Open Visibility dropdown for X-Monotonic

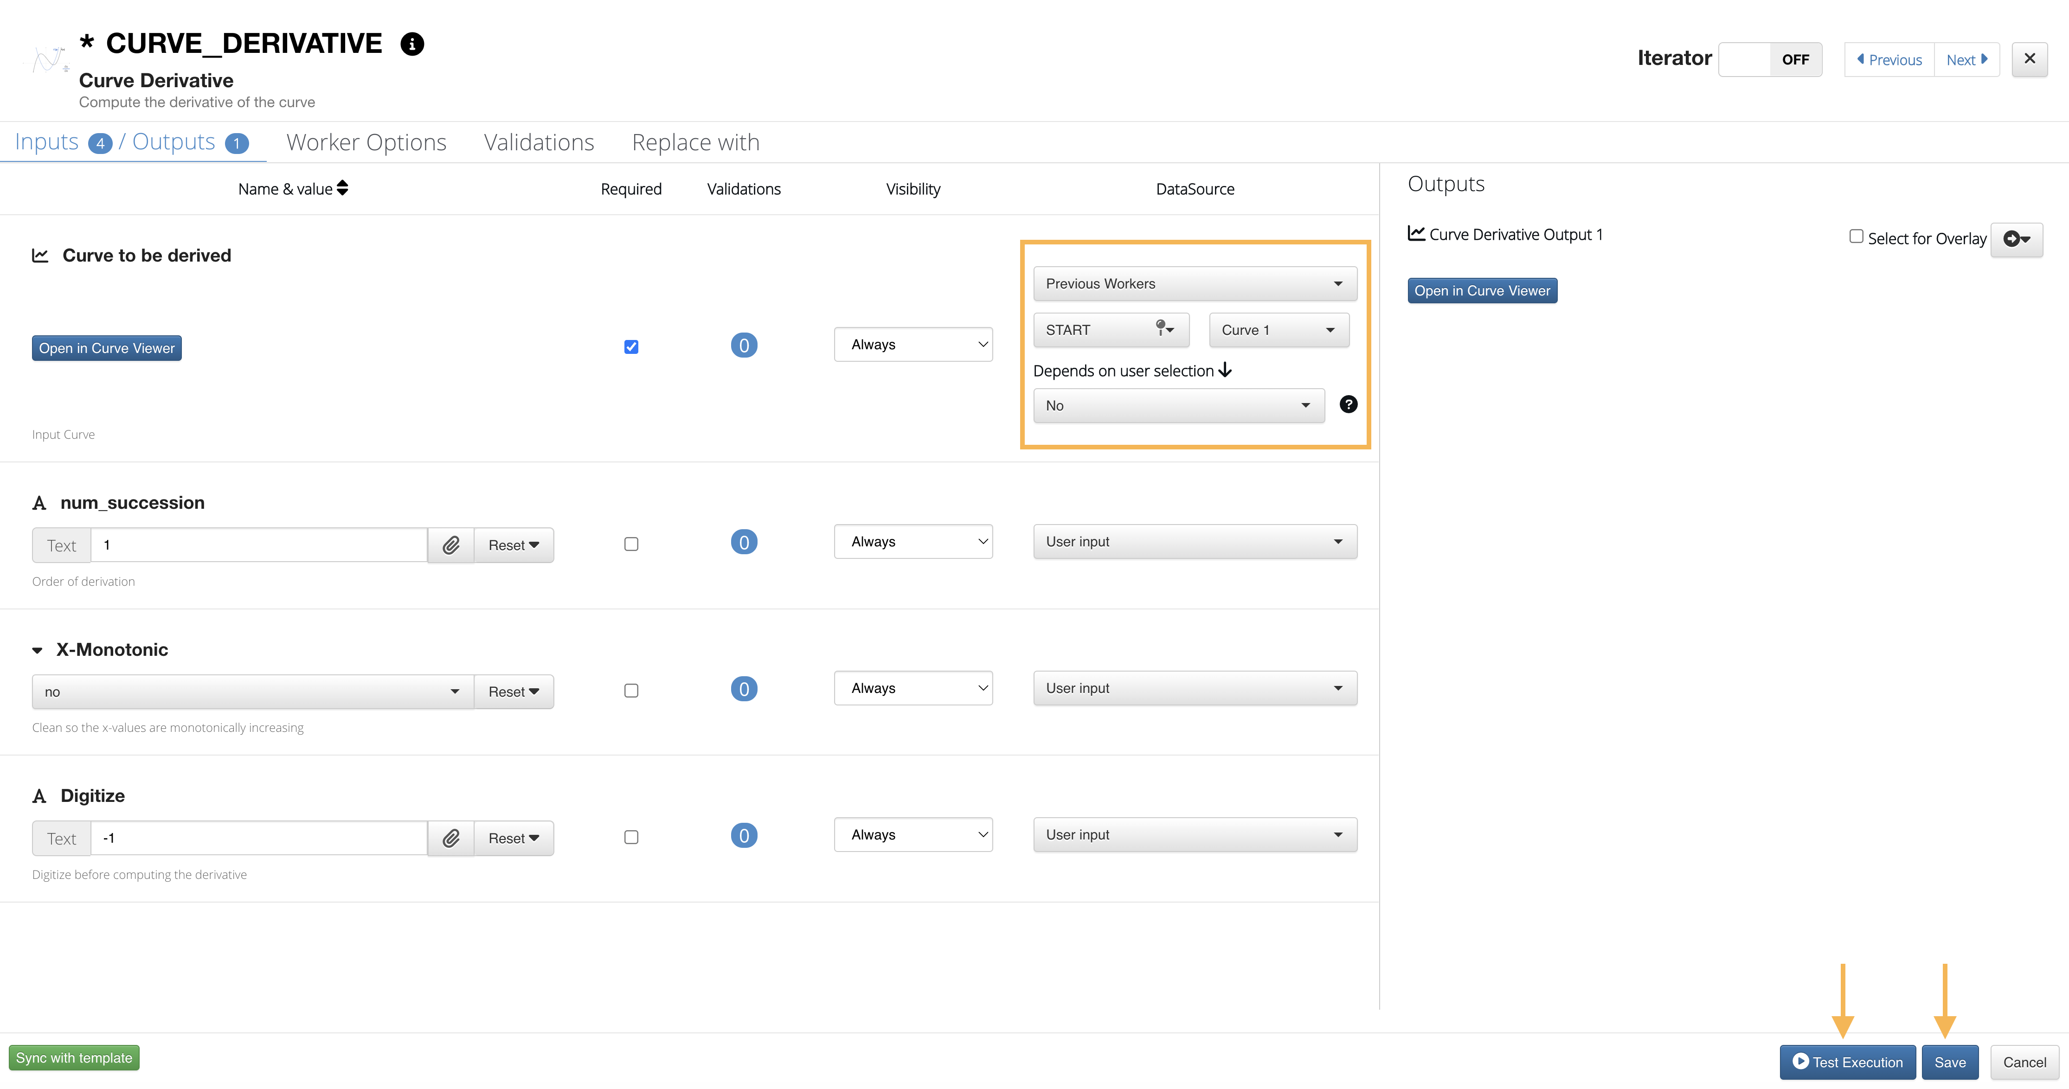tap(913, 688)
